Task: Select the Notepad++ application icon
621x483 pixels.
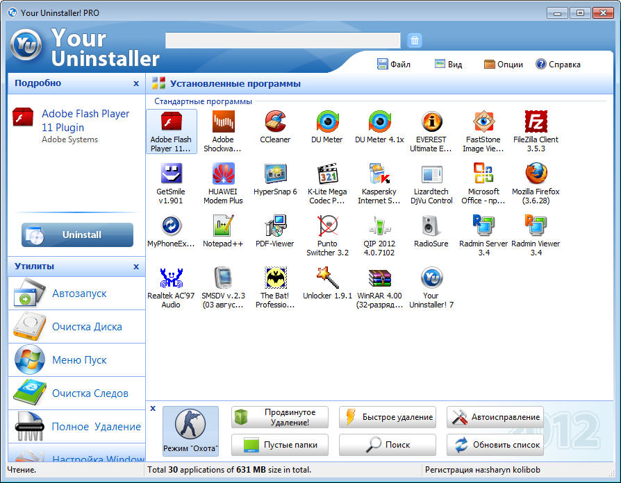Action: pos(223,227)
